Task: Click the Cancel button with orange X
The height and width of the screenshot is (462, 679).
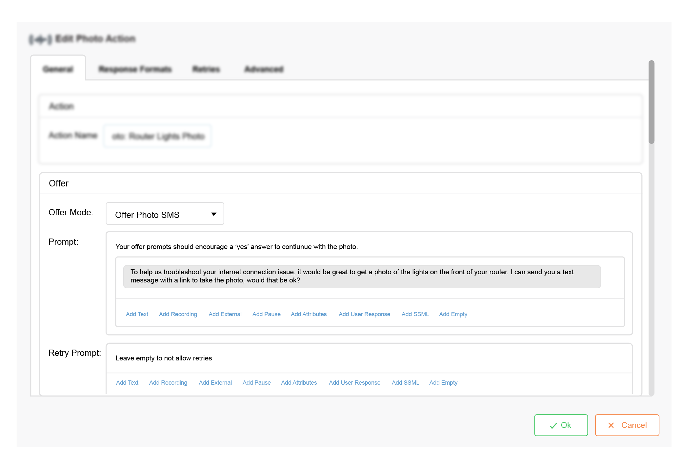Action: [627, 425]
